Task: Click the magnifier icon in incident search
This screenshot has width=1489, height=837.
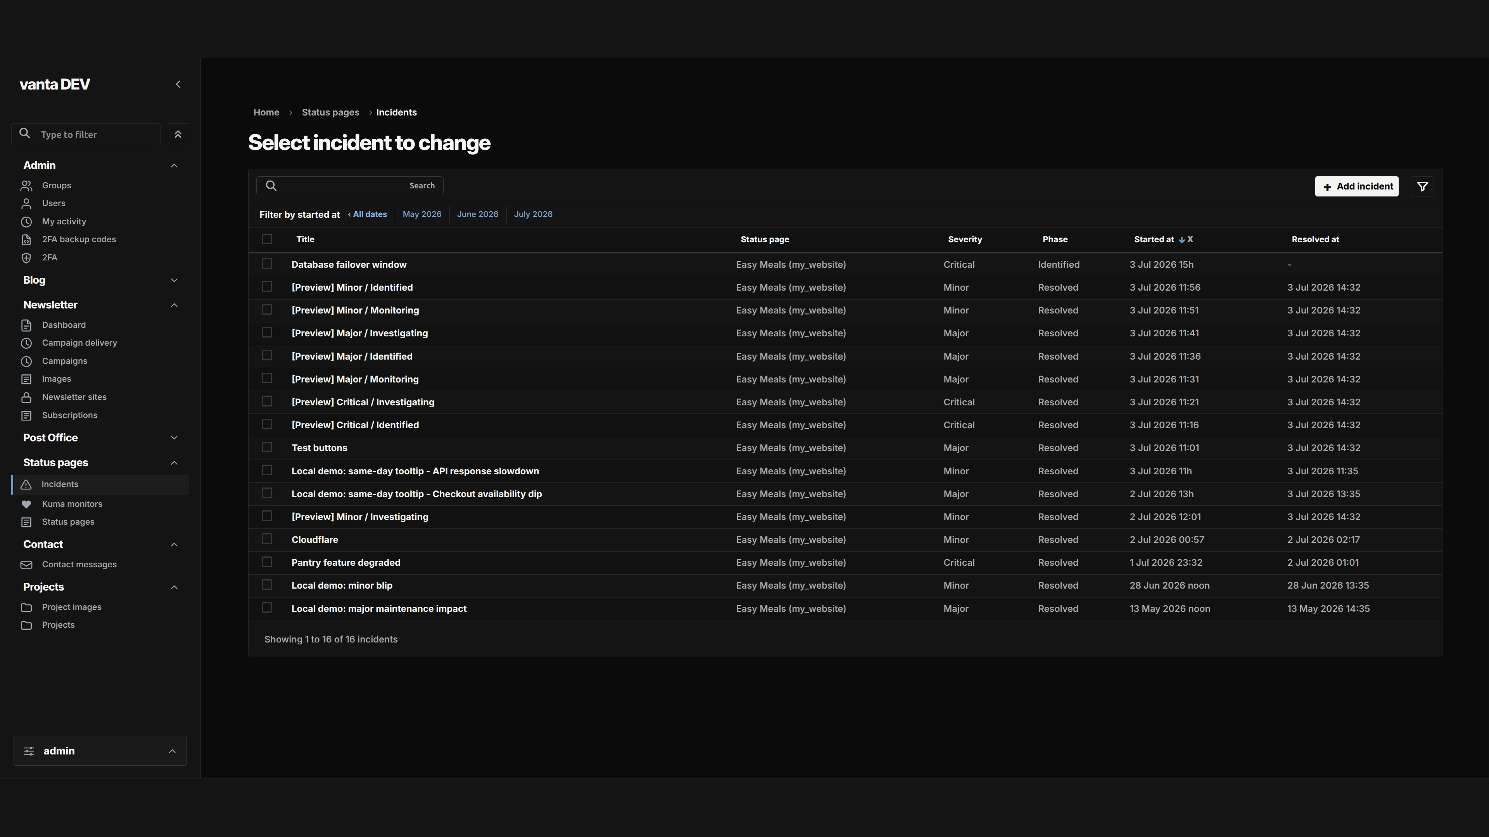Action: pos(271,186)
